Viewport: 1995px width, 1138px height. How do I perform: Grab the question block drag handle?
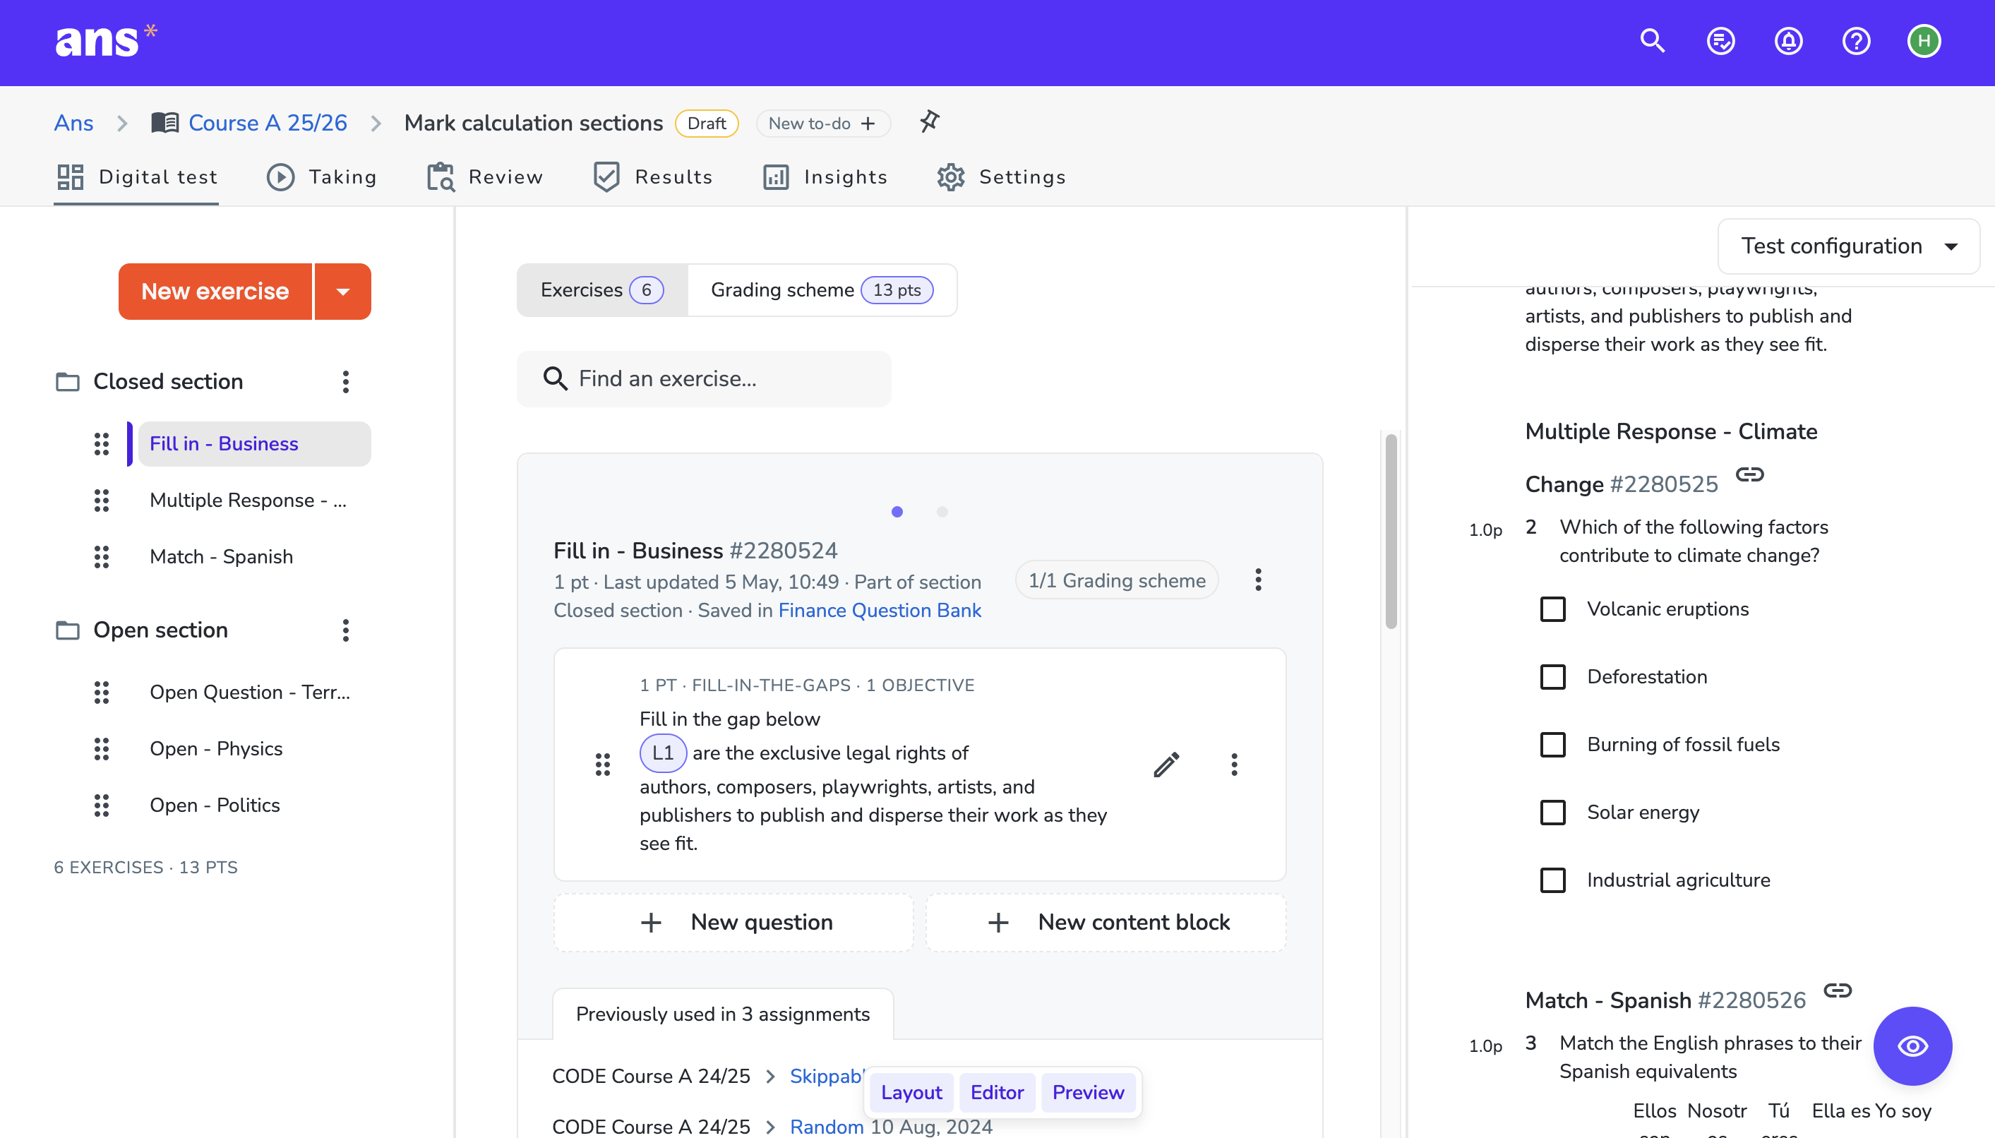tap(602, 765)
